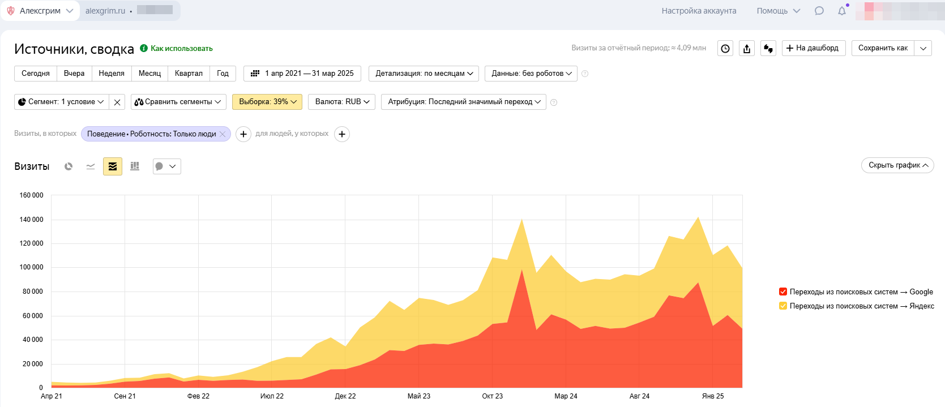Open the date range picker field
945x407 pixels.
[x=302, y=74]
